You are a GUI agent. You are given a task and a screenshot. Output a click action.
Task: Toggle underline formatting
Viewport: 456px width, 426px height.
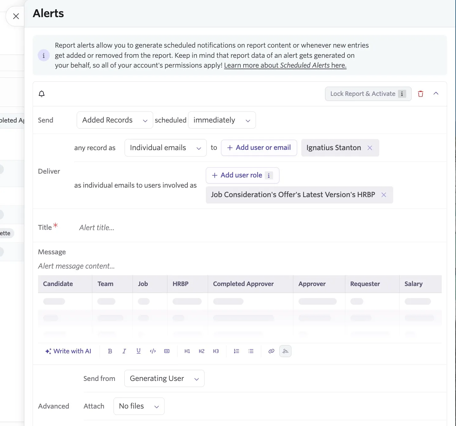pos(139,351)
